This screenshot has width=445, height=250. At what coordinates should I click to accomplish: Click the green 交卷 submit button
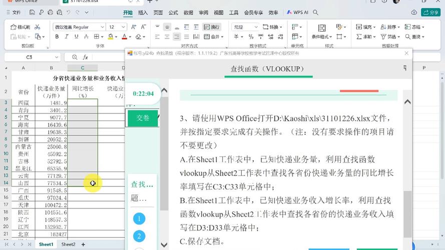tap(143, 117)
